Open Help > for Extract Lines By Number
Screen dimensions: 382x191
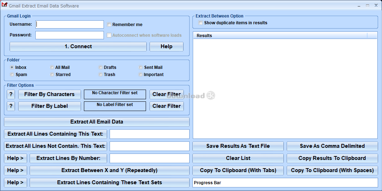coord(15,158)
